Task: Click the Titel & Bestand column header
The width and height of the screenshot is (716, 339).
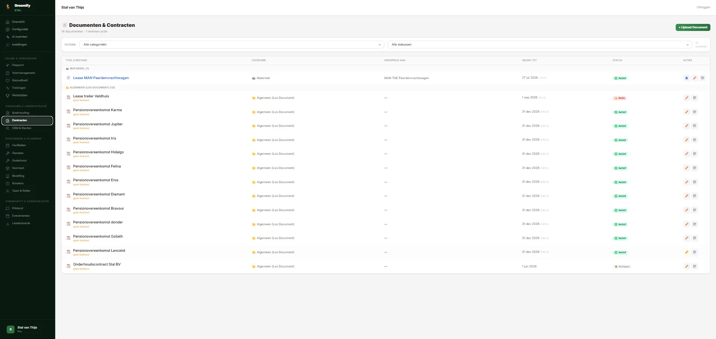Action: click(x=76, y=60)
